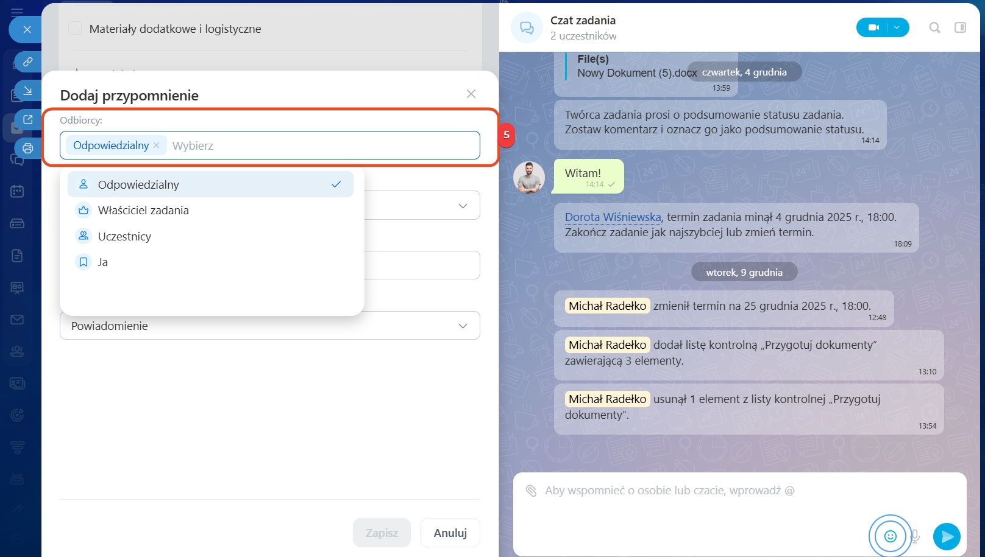Image resolution: width=985 pixels, height=557 pixels.
Task: Open the mail envelope icon in the left sidebar
Action: (17, 320)
